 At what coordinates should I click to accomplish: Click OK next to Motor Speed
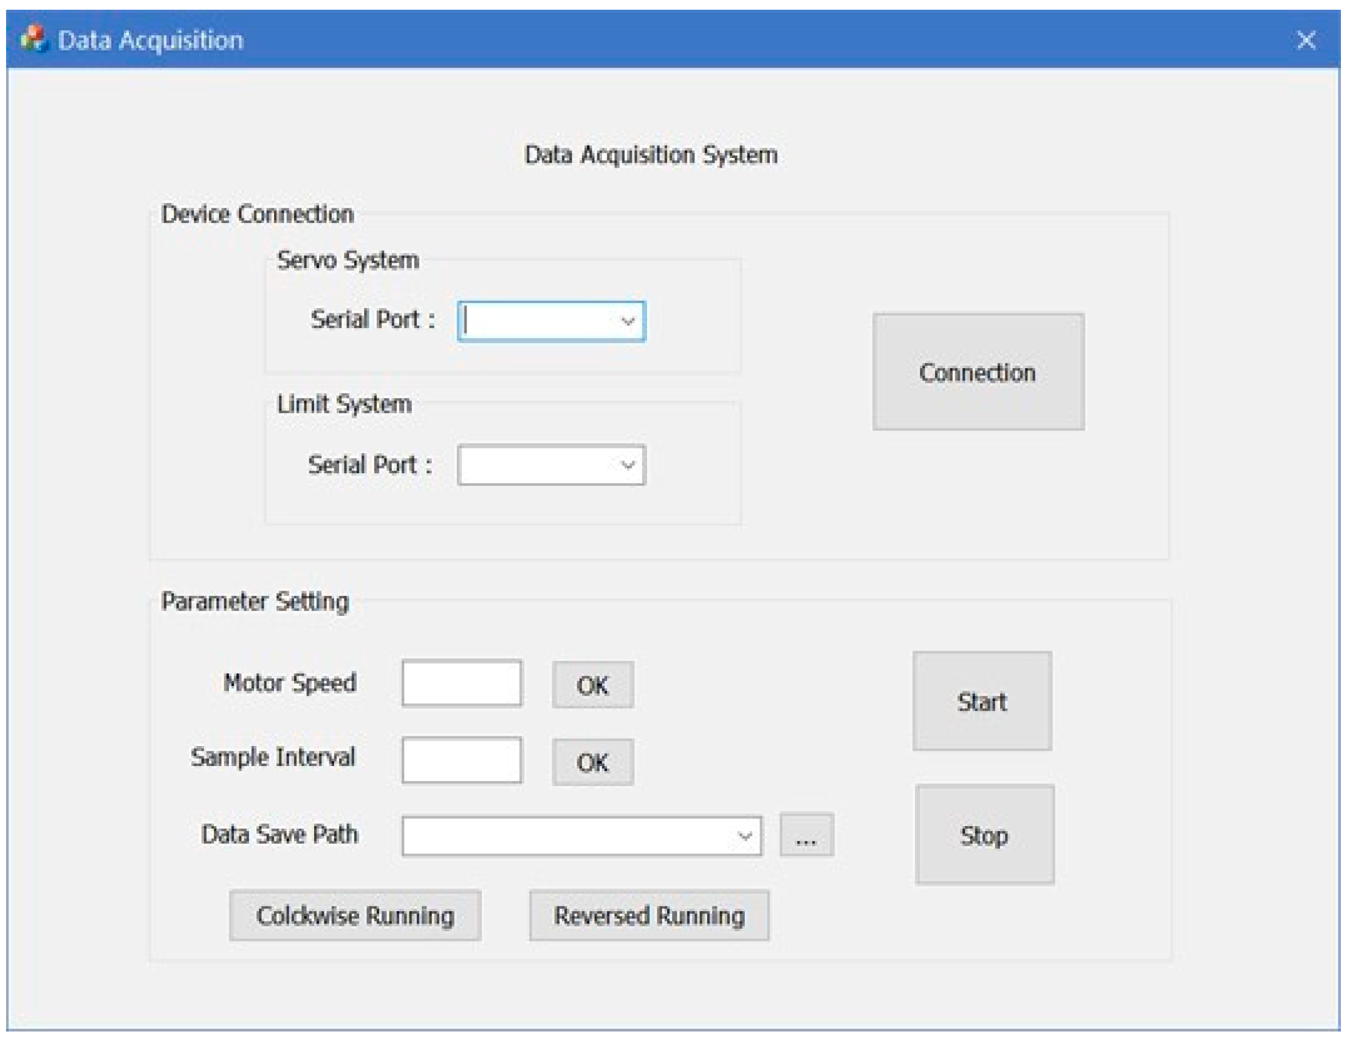593,685
